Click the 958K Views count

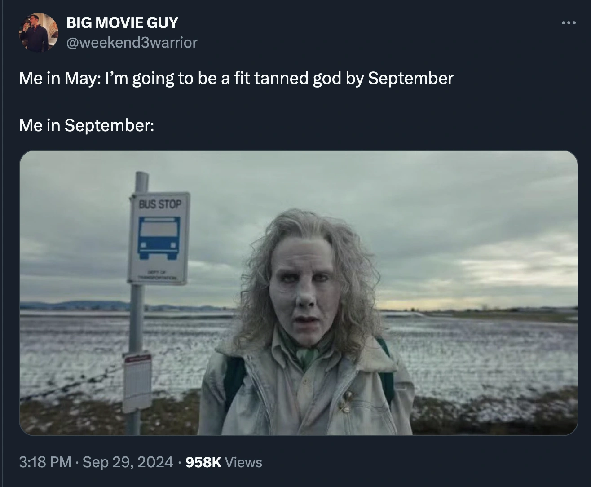coord(224,462)
